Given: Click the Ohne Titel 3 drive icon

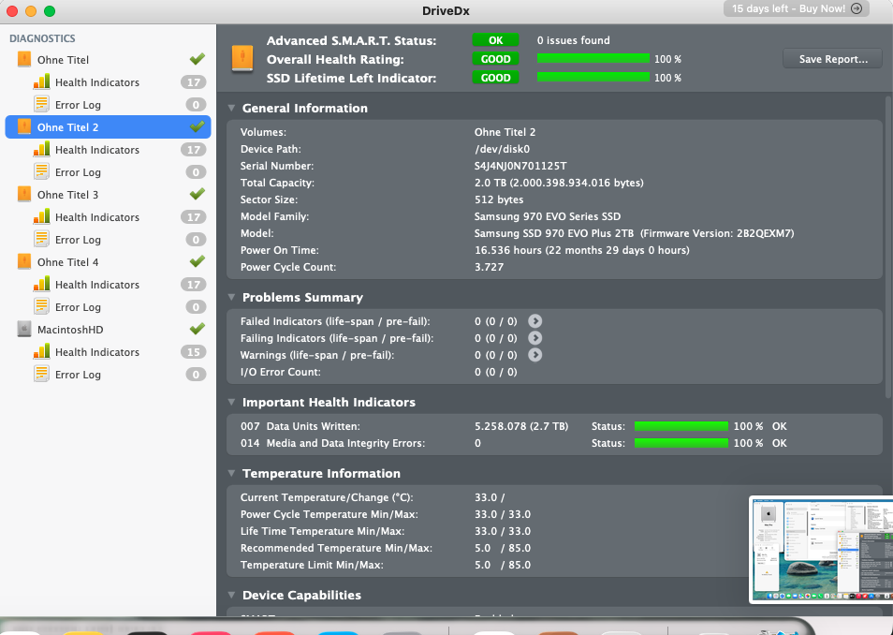Looking at the screenshot, I should 24,195.
